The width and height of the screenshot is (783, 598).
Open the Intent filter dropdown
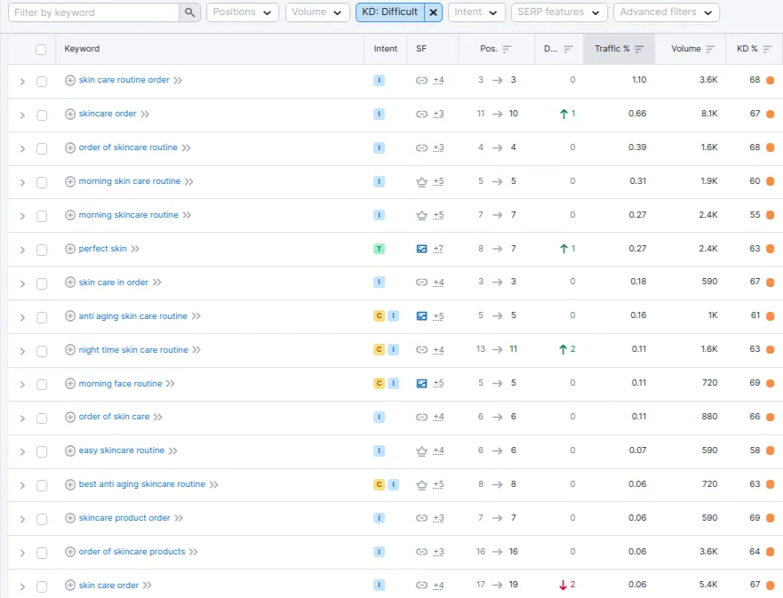coord(476,12)
